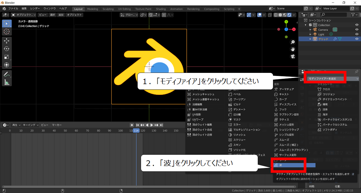The image size is (361, 193).
Task: Hide the Collection in outliner
Action: (357, 25)
